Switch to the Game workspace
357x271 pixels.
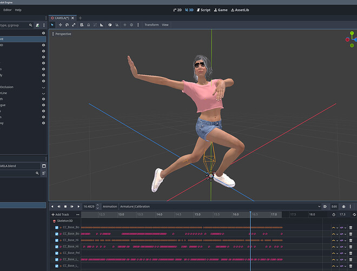point(221,10)
